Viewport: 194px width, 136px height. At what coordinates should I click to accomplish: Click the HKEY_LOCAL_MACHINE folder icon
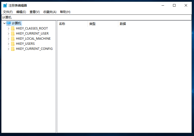[13, 39]
